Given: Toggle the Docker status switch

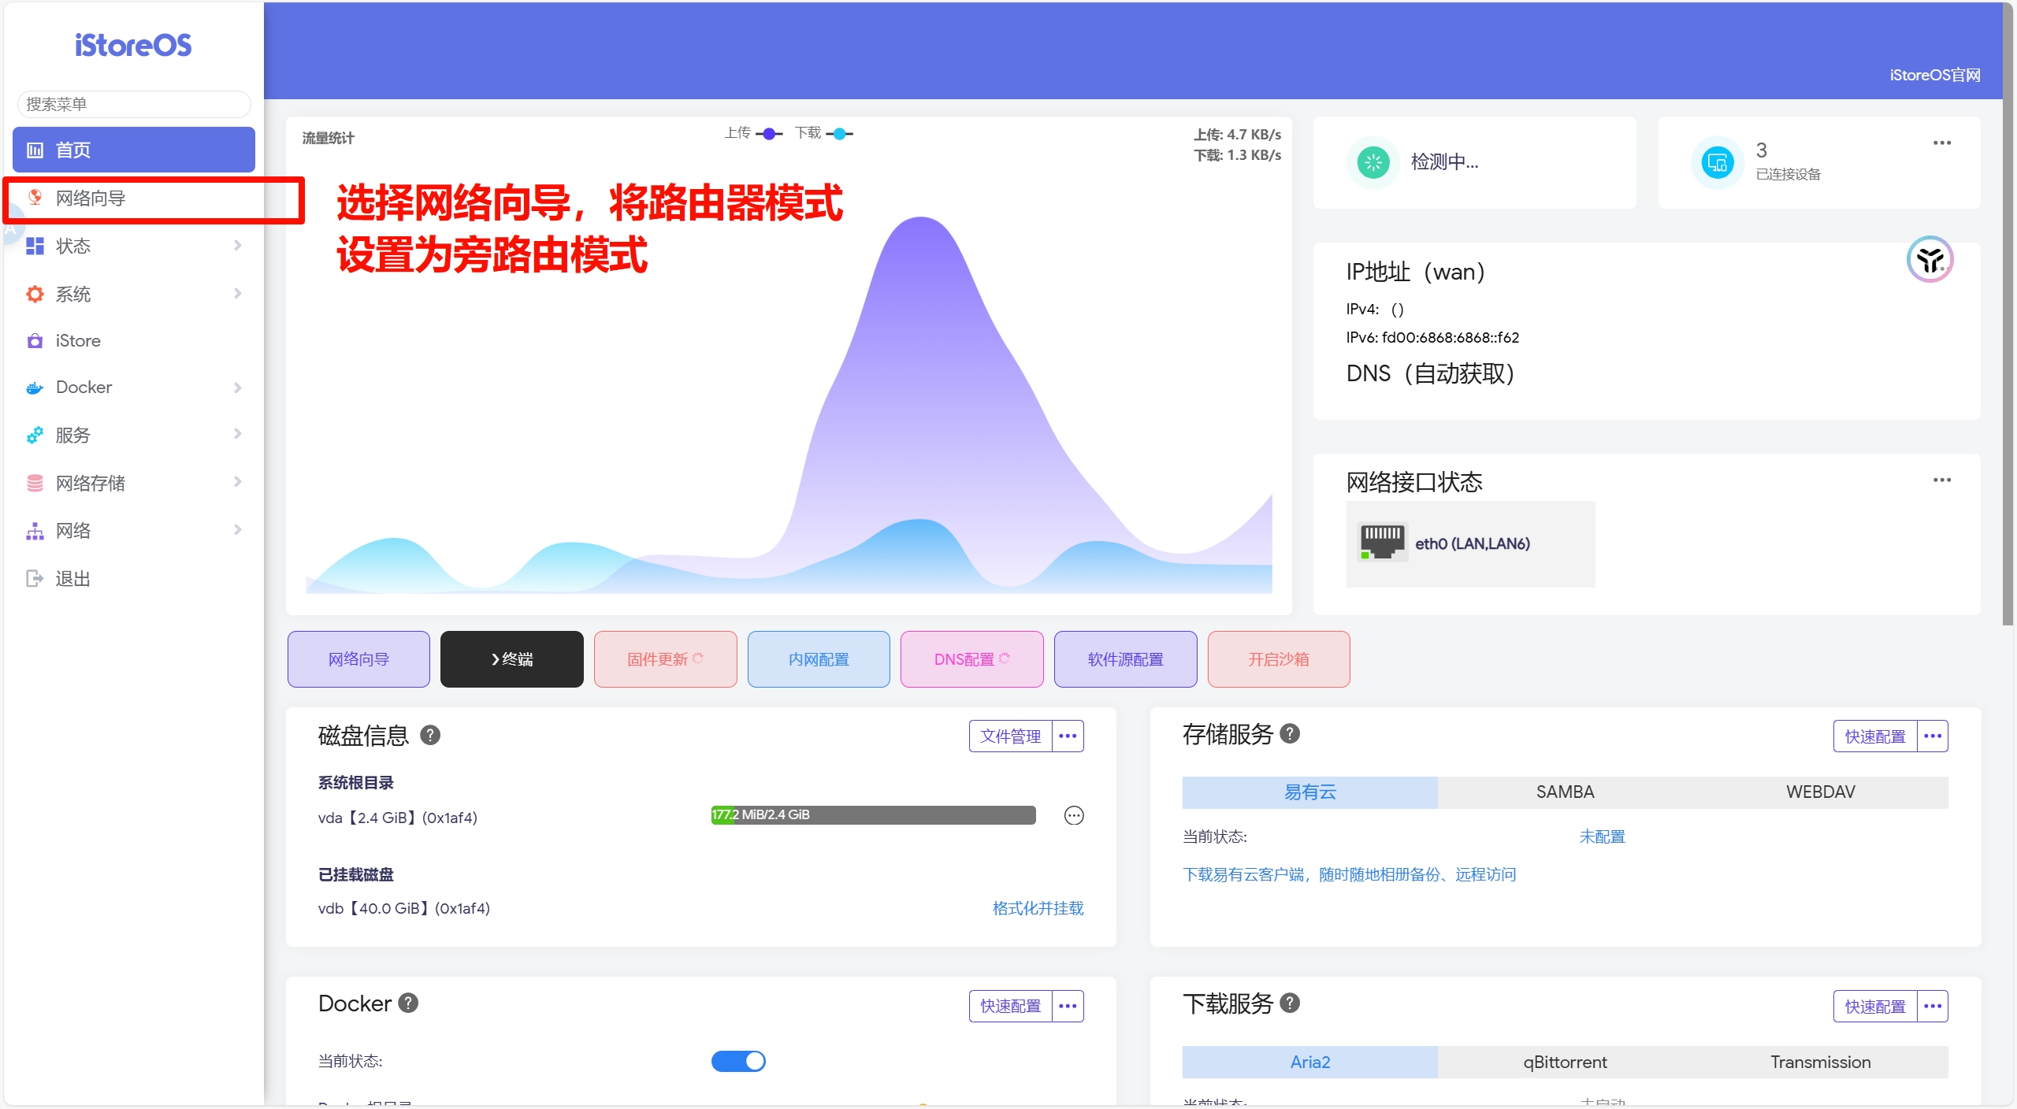Looking at the screenshot, I should point(738,1061).
